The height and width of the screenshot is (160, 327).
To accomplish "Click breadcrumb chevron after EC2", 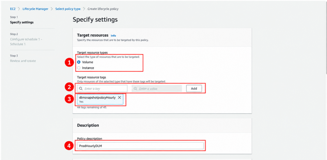I will [x=19, y=9].
